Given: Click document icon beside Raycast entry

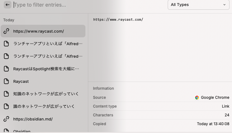Looking at the screenshot, I should (6, 81).
